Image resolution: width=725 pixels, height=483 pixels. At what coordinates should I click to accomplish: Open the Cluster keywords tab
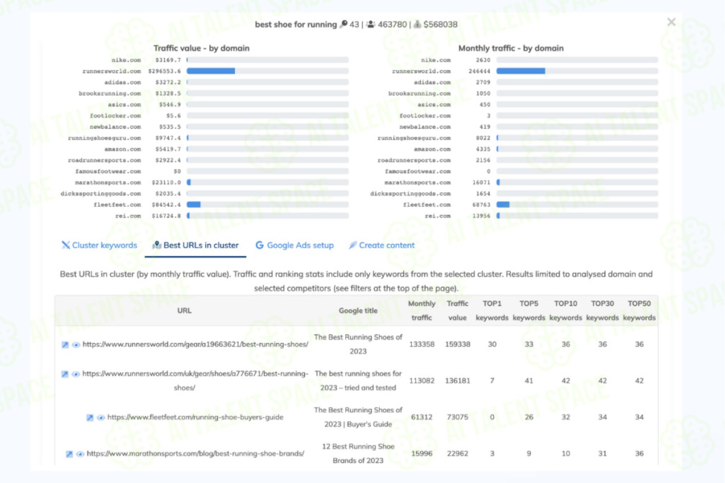pyautogui.click(x=100, y=245)
